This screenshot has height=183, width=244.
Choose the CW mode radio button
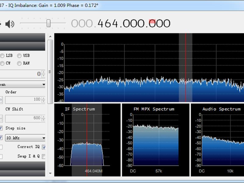click(x=2, y=63)
